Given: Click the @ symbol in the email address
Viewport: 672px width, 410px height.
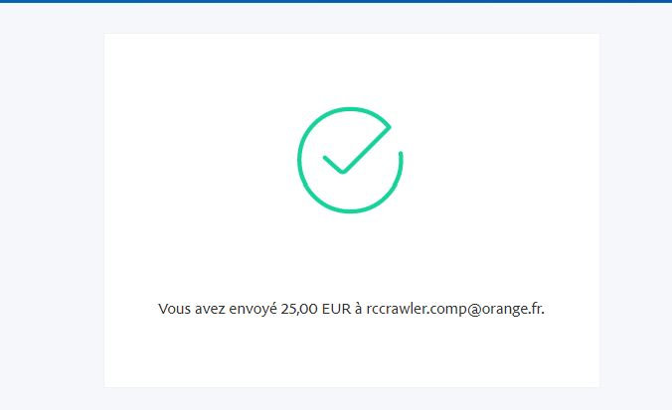Looking at the screenshot, I should pos(474,309).
